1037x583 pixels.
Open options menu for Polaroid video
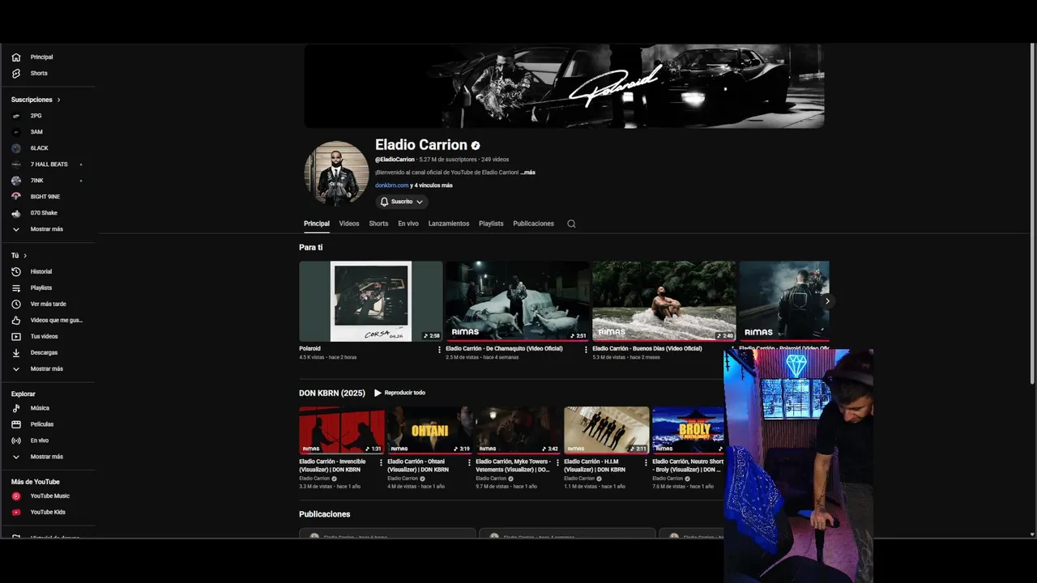[x=440, y=350]
